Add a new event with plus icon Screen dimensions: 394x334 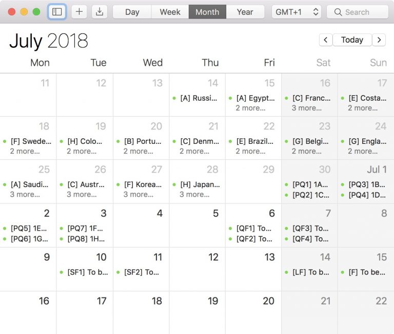79,12
